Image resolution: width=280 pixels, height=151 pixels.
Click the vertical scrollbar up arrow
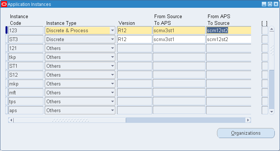pyautogui.click(x=271, y=29)
